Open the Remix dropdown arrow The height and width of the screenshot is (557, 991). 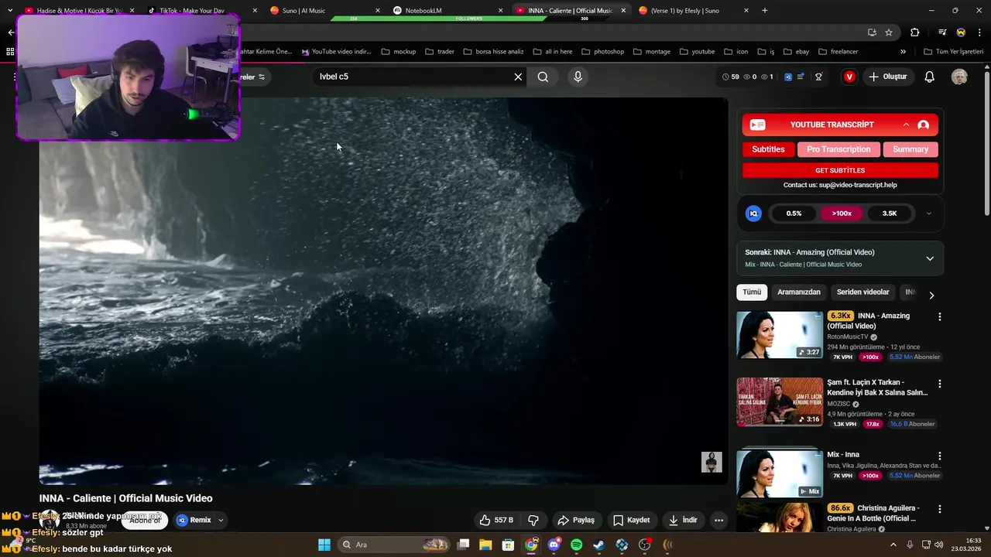pyautogui.click(x=221, y=520)
